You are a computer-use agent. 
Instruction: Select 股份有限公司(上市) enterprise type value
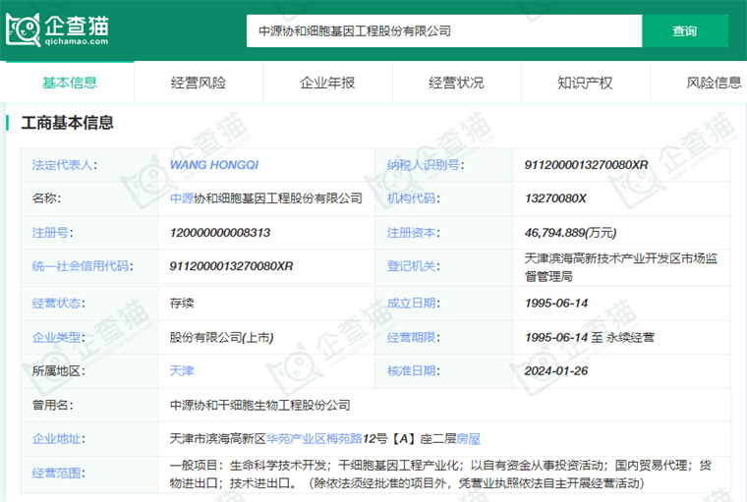tap(221, 337)
